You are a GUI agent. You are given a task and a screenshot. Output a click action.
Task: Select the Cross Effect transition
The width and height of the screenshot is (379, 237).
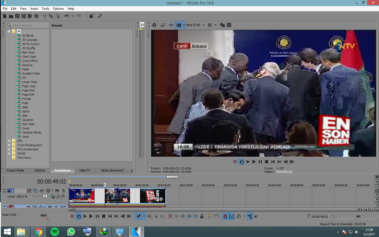tap(30, 61)
